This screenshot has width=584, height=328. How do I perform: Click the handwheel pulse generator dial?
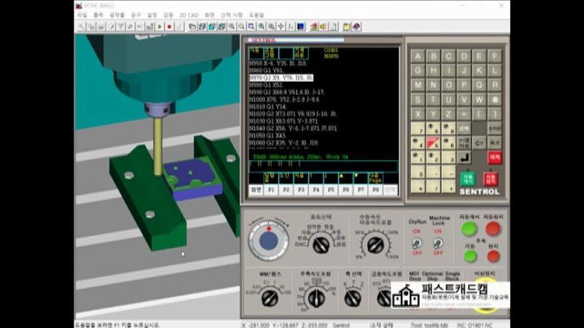click(x=268, y=242)
